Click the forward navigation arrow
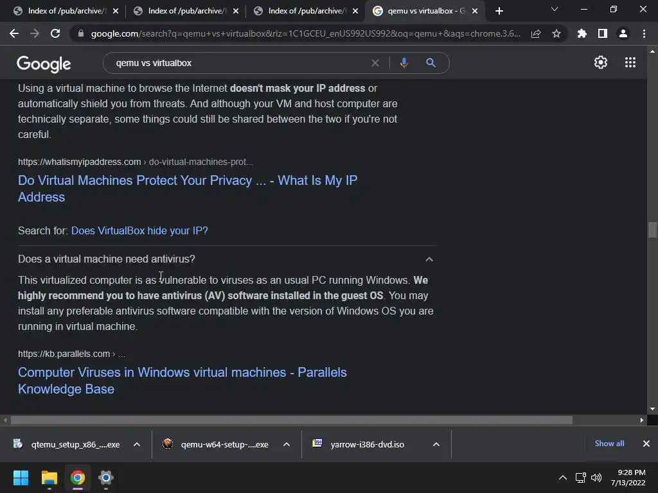The height and width of the screenshot is (493, 658). coord(35,33)
